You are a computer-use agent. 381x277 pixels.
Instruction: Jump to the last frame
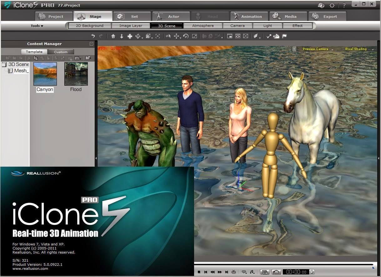[x=227, y=272]
